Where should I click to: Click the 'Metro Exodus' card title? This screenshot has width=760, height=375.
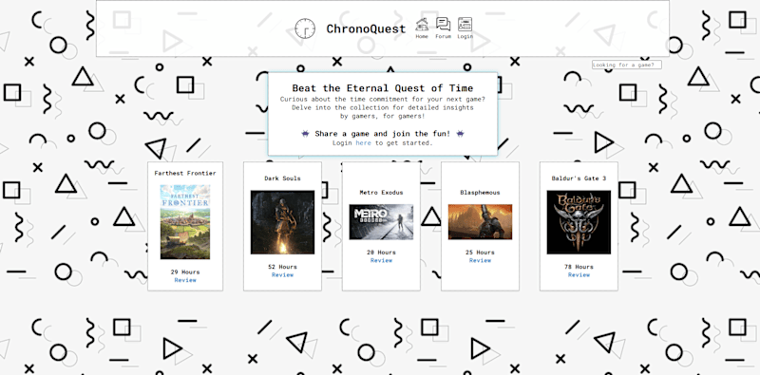pyautogui.click(x=381, y=193)
